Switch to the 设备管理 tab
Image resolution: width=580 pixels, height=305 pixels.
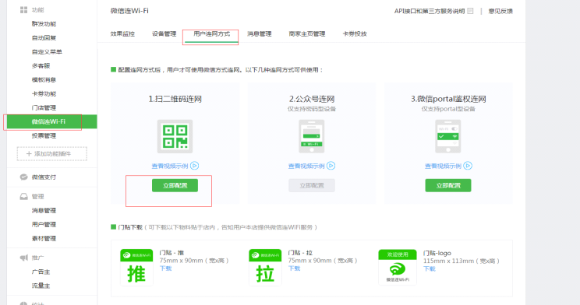(x=164, y=34)
